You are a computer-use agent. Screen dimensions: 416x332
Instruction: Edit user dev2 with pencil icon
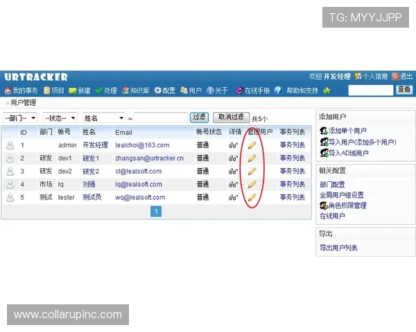point(252,172)
